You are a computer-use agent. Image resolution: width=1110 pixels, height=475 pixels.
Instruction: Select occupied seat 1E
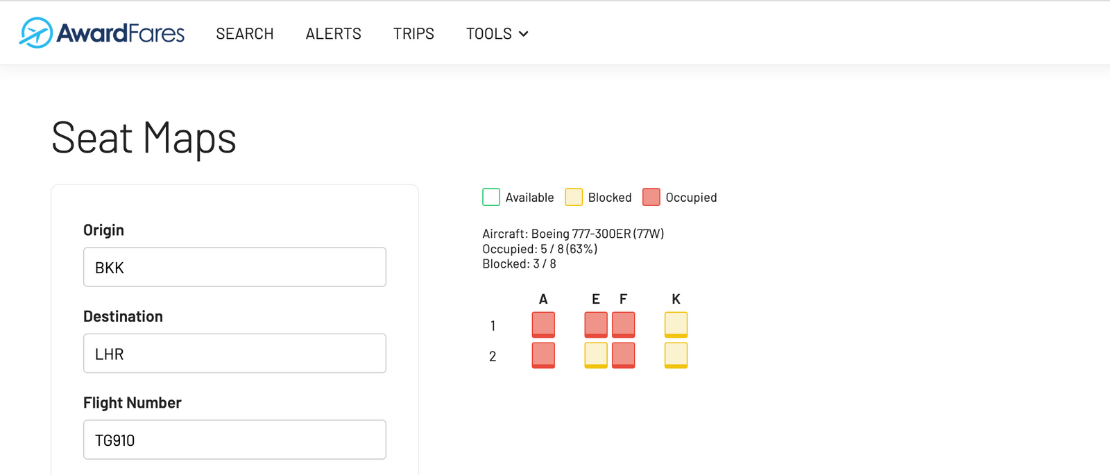point(596,325)
